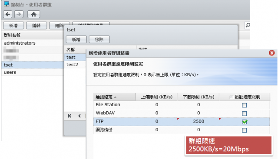Enable speed limit for File Station
The width and height of the screenshot is (278, 159).
point(244,105)
